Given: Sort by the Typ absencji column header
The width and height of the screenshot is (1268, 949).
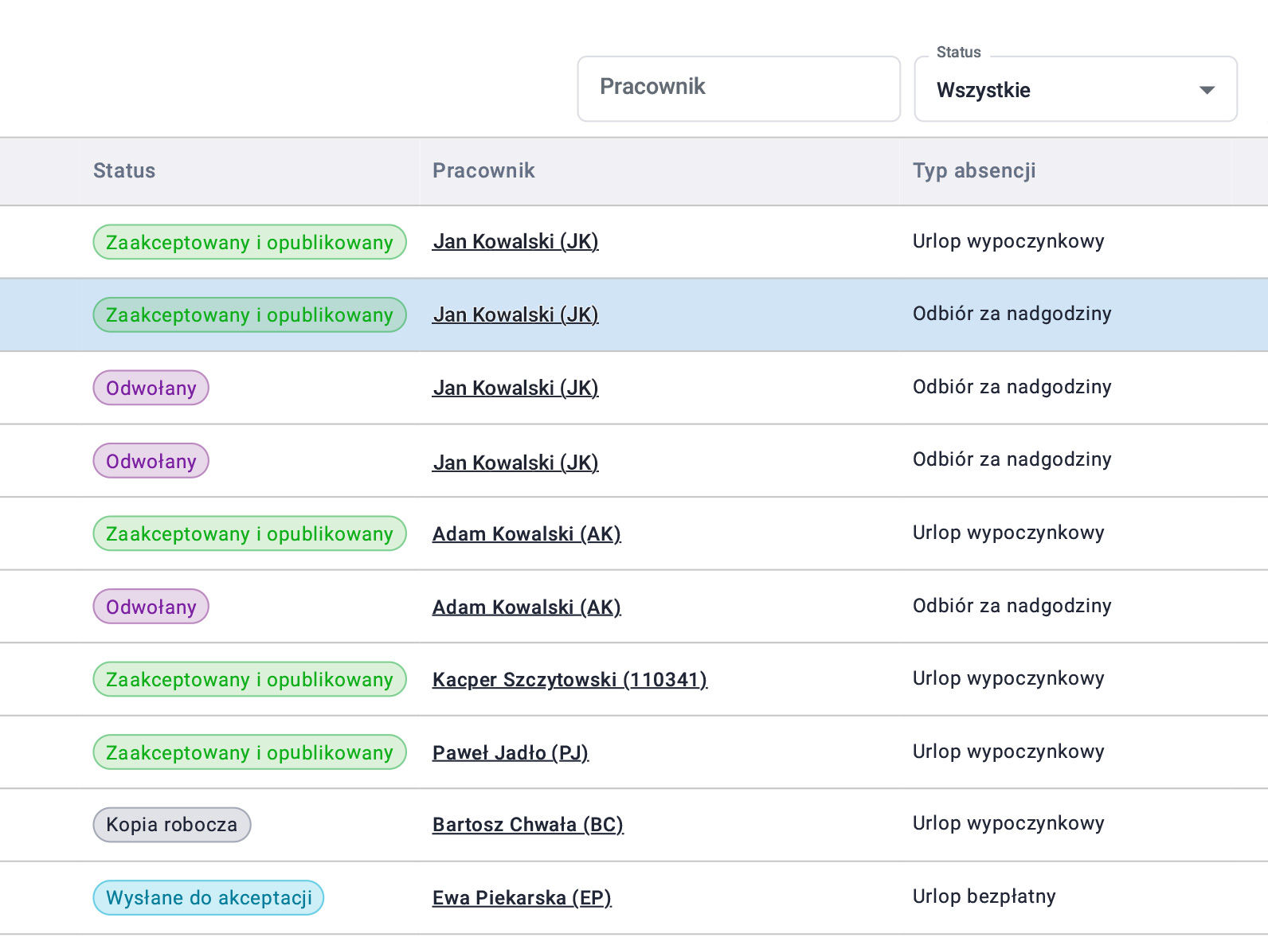Looking at the screenshot, I should click(x=974, y=171).
